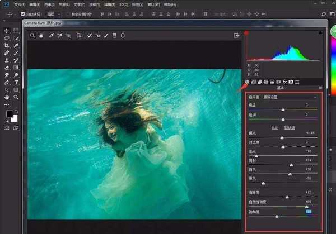Click the Graduated Filter tool icon
The width and height of the screenshot is (336, 234).
point(114,35)
